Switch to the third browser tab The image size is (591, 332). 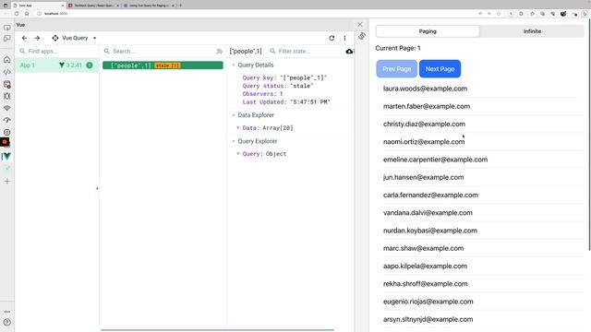click(x=150, y=6)
